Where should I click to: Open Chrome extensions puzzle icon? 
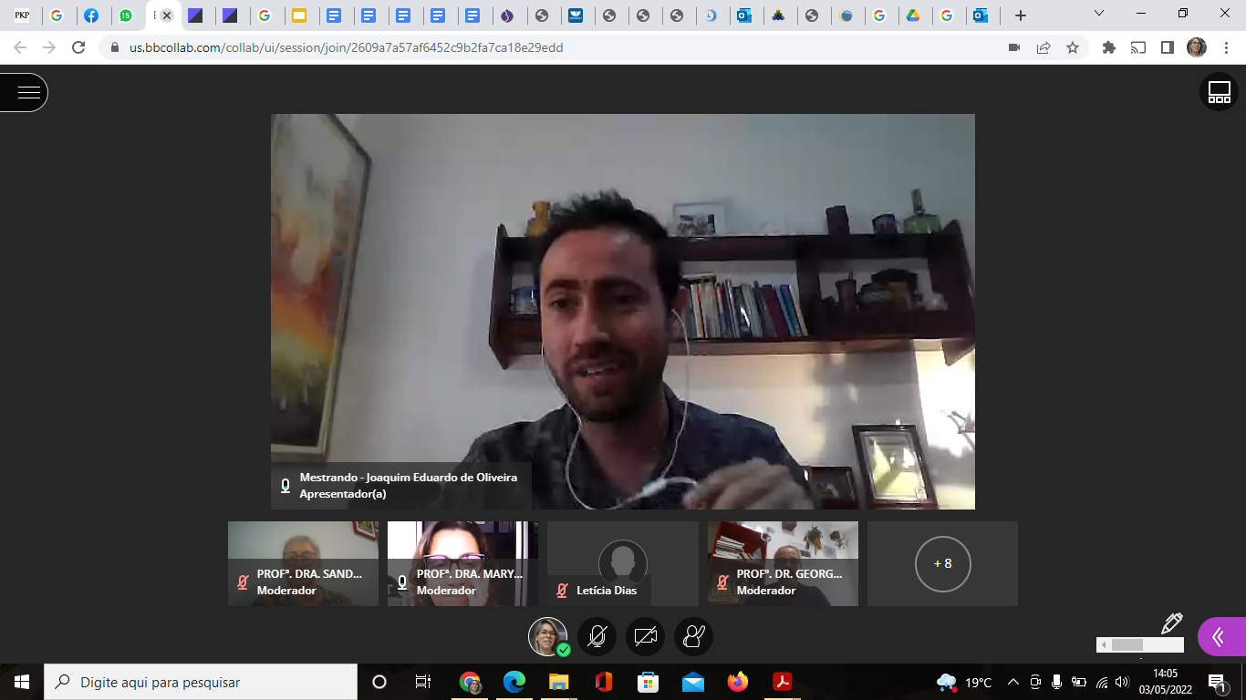click(x=1109, y=47)
